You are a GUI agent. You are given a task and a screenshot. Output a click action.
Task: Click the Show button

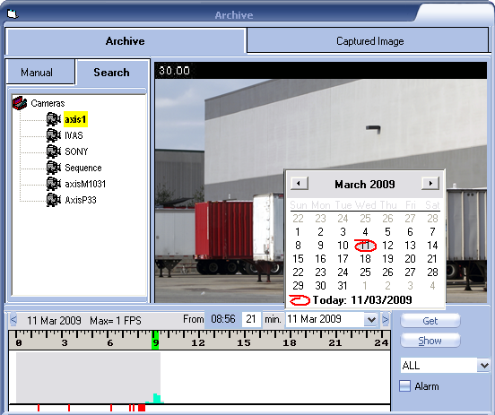pyautogui.click(x=430, y=341)
